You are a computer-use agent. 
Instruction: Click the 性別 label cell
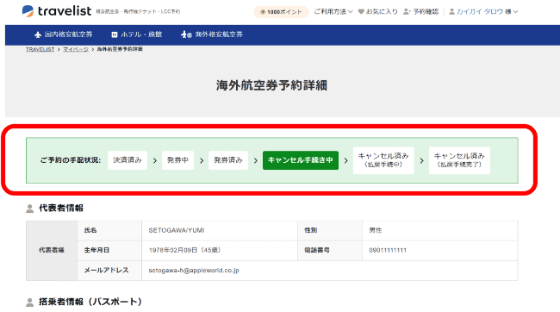[x=330, y=230]
